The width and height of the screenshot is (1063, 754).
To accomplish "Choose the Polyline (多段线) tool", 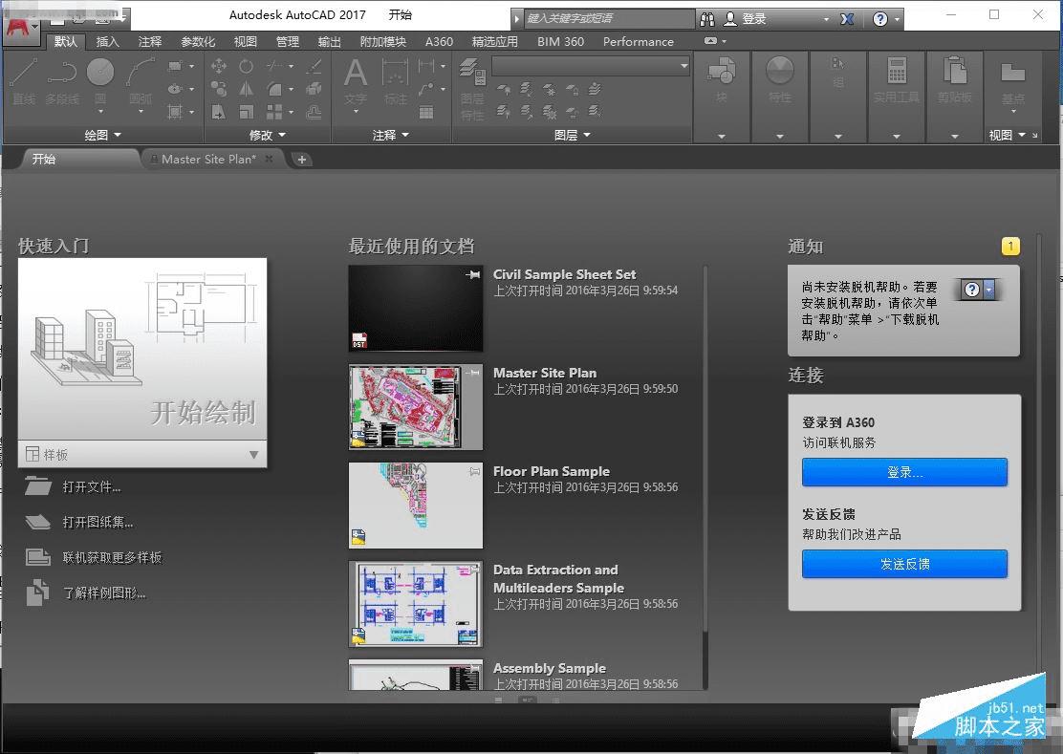I will [x=62, y=80].
